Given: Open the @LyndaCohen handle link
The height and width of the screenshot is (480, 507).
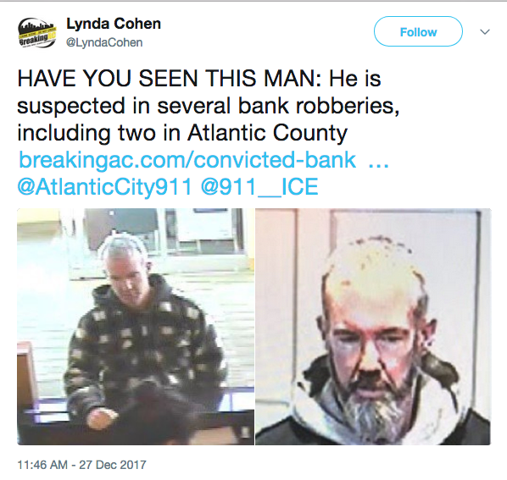Looking at the screenshot, I should click(x=104, y=42).
